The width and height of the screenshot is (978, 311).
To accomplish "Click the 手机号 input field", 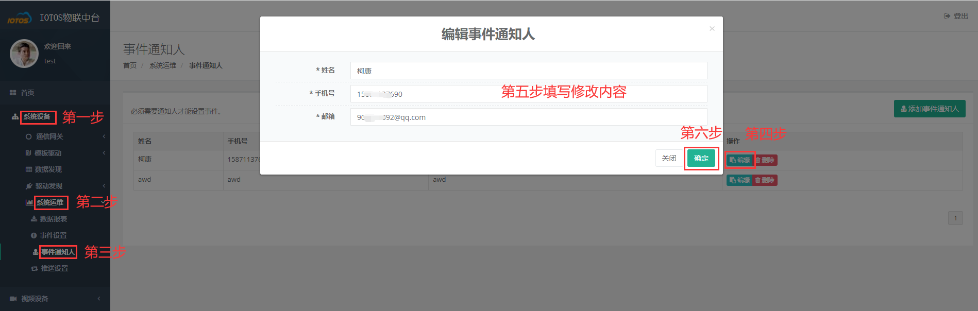I will [x=529, y=94].
